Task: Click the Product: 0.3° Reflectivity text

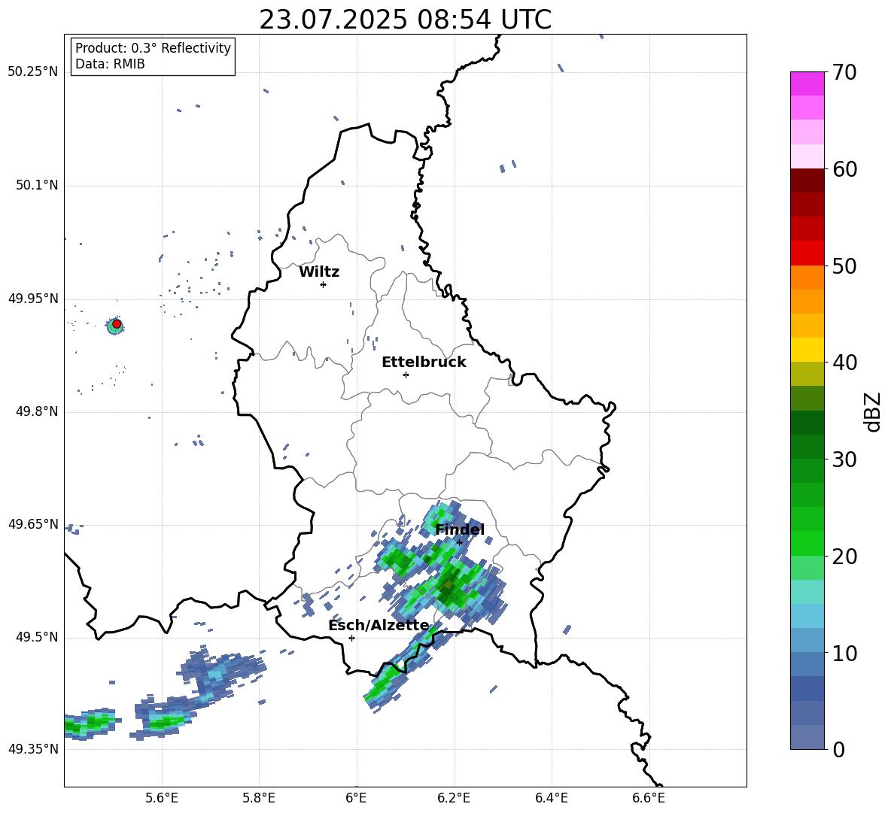Action: click(x=153, y=48)
